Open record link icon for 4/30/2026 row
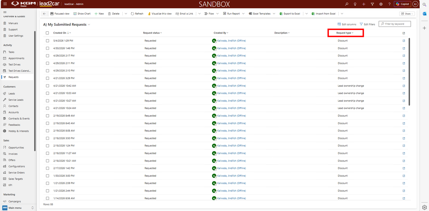The width and height of the screenshot is (429, 211). [x=404, y=48]
